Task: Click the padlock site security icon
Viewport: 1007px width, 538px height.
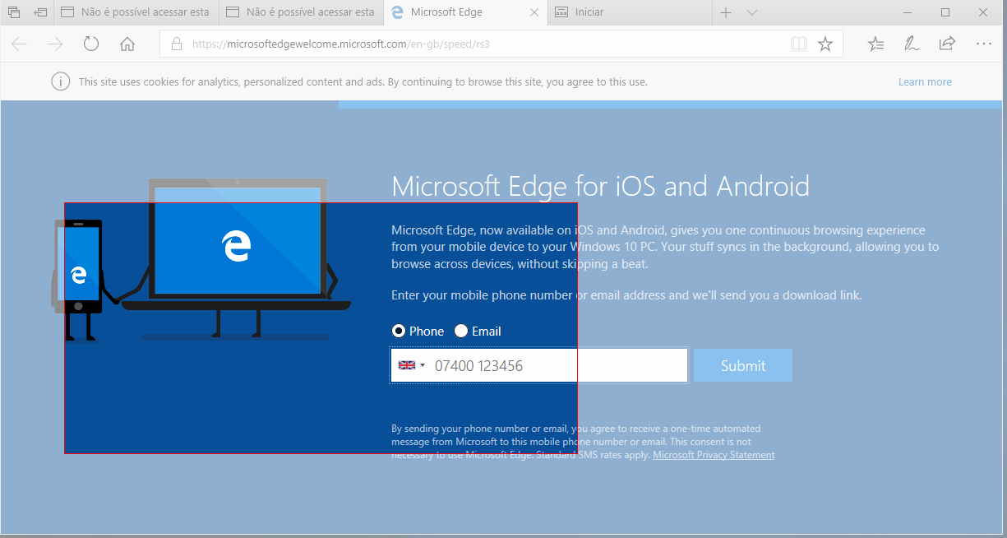Action: [x=176, y=44]
